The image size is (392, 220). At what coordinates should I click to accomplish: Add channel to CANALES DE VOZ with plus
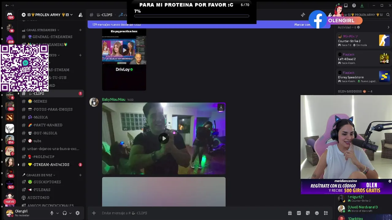[x=80, y=175]
